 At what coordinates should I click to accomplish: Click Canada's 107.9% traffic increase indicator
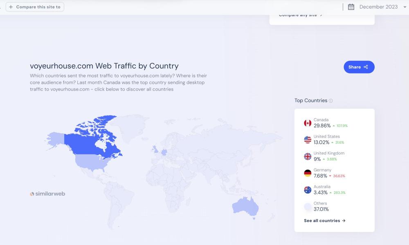pyautogui.click(x=340, y=126)
